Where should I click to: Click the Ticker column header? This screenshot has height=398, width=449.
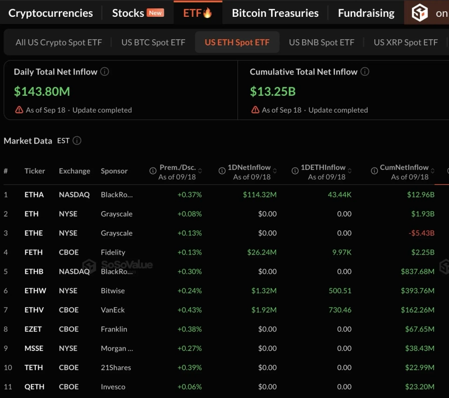(35, 171)
